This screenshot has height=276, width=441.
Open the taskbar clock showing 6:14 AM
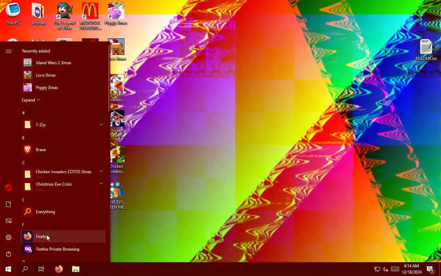pyautogui.click(x=411, y=269)
